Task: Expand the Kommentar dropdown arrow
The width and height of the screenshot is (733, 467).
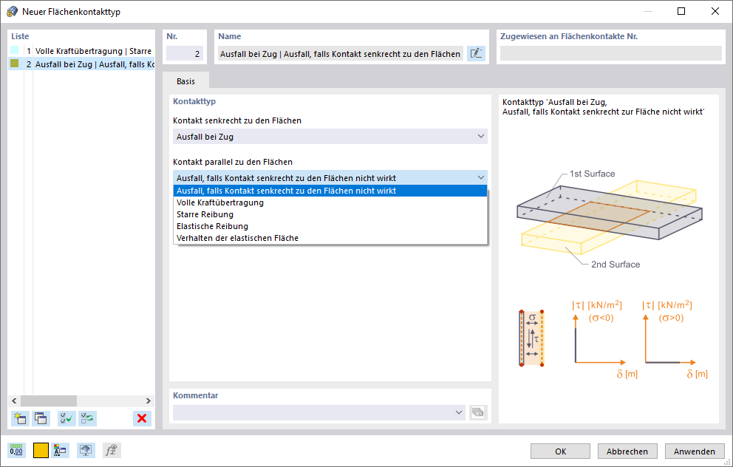Action: 459,412
